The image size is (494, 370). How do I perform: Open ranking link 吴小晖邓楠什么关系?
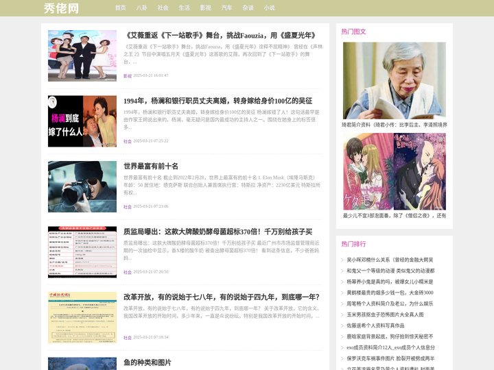coord(390,260)
